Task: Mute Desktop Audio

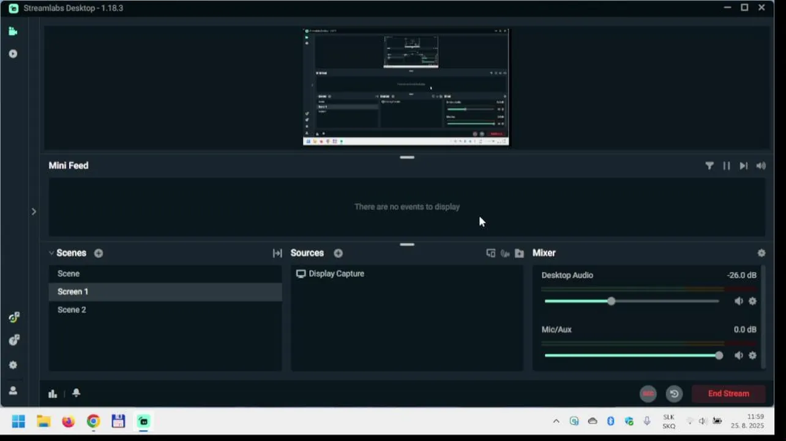Action: point(739,301)
